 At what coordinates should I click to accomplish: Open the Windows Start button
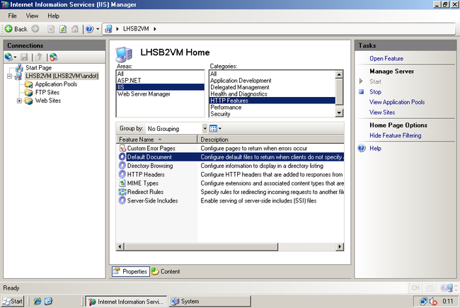[x=13, y=302]
